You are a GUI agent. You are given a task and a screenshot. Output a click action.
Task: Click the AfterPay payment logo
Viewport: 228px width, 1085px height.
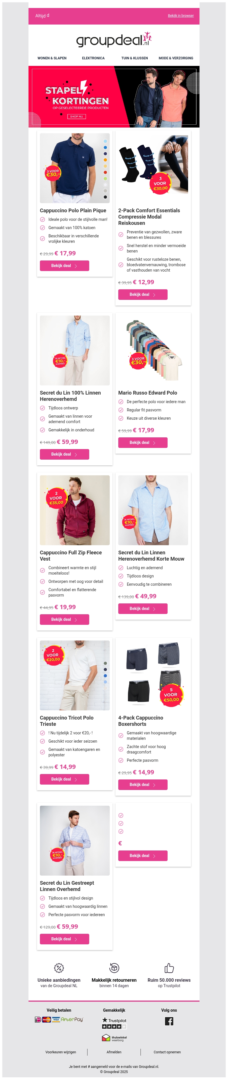tap(72, 1020)
